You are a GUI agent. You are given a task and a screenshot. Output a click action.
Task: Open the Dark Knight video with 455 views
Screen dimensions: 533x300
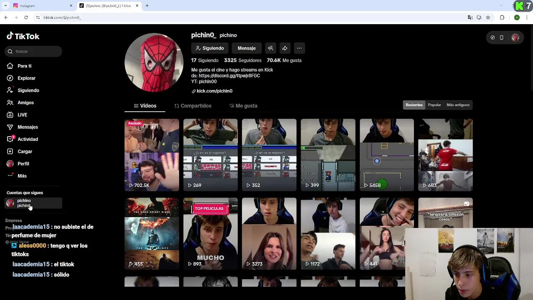pos(152,234)
